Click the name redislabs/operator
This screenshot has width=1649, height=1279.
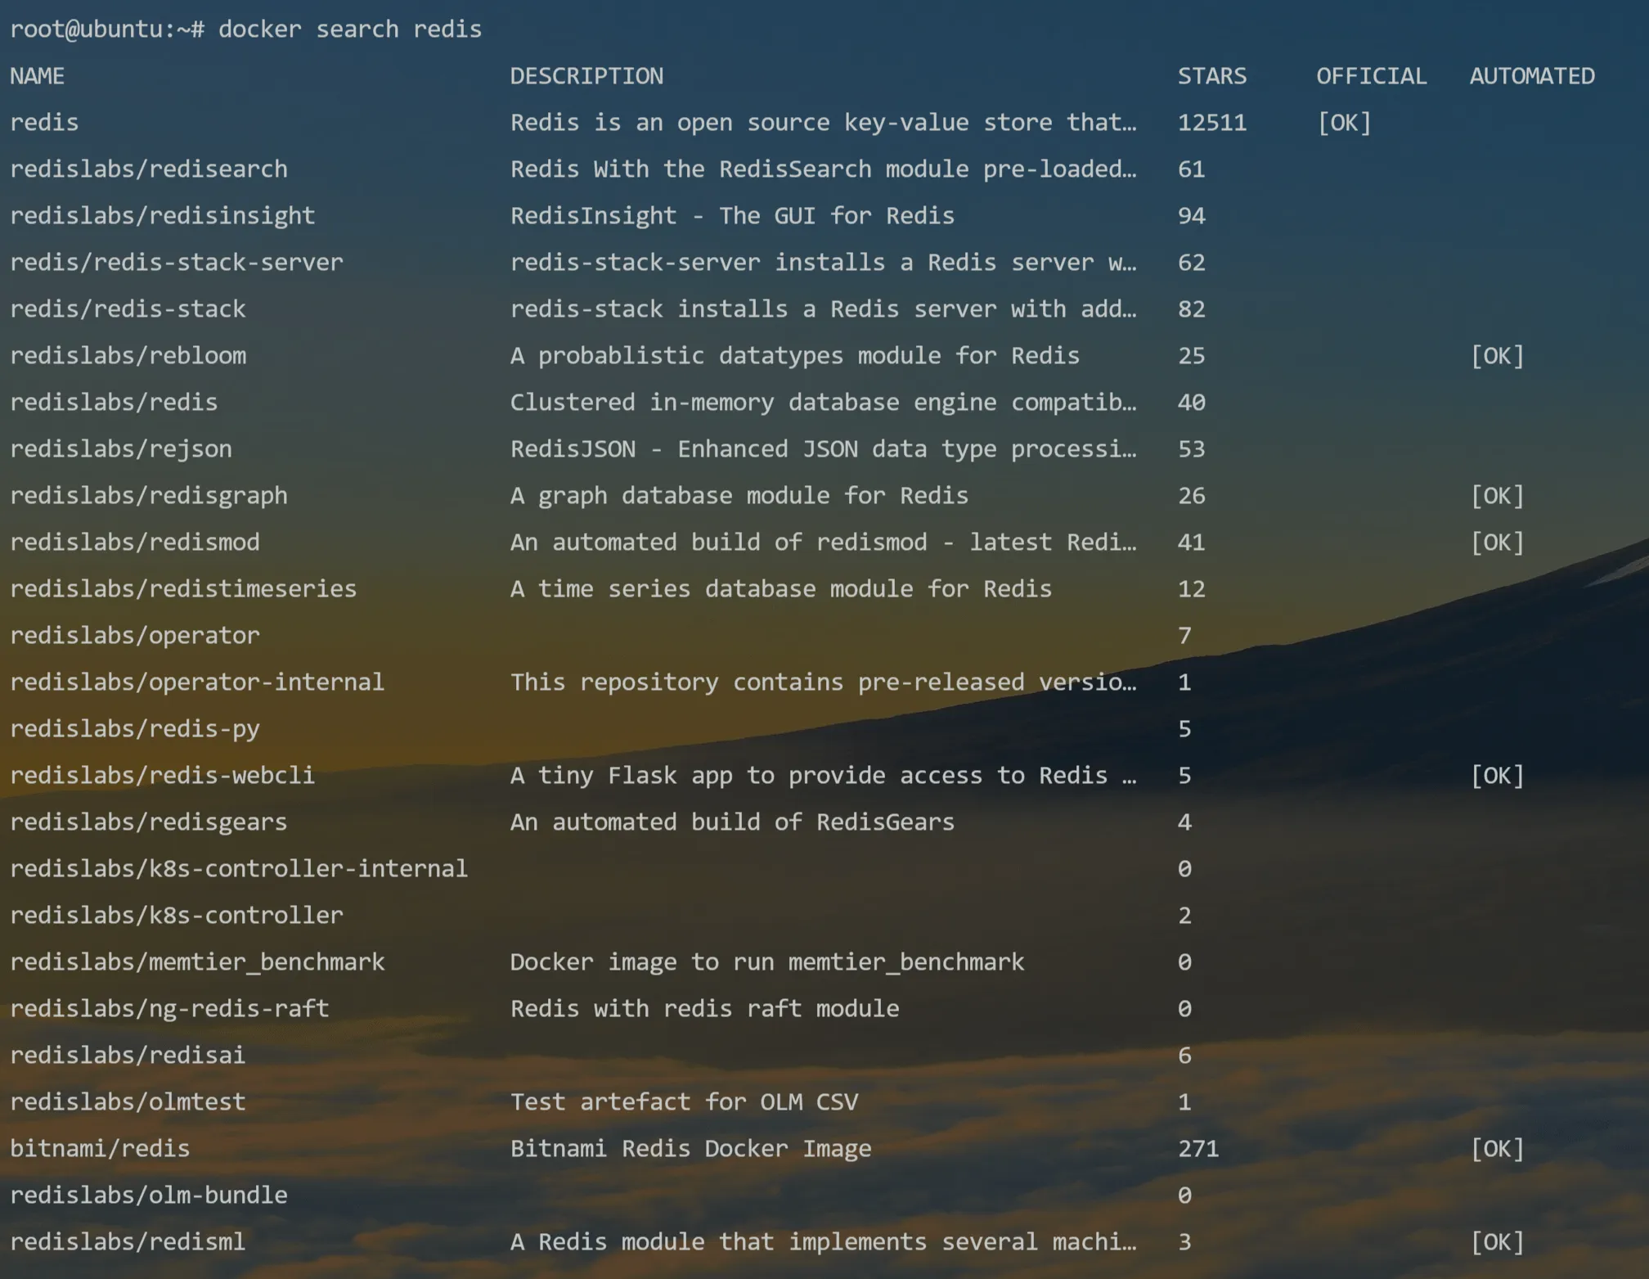click(x=135, y=636)
